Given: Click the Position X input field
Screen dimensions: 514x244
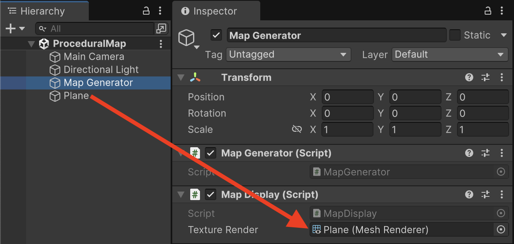Looking at the screenshot, I should pos(347,97).
